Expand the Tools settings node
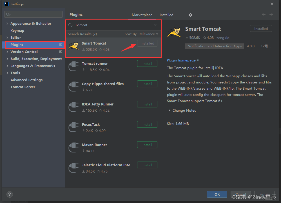Viewport: 281px width, 203px height. (x=7, y=73)
